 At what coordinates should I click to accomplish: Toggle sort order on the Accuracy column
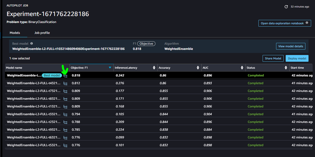point(198,67)
